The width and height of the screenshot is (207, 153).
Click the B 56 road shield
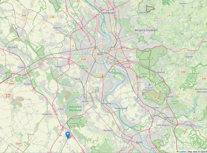(204, 79)
